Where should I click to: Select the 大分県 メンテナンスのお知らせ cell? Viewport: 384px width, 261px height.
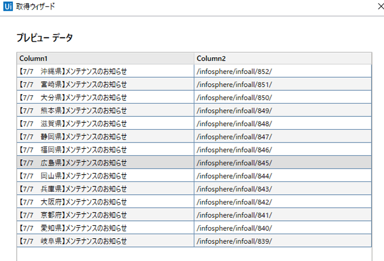click(106, 97)
